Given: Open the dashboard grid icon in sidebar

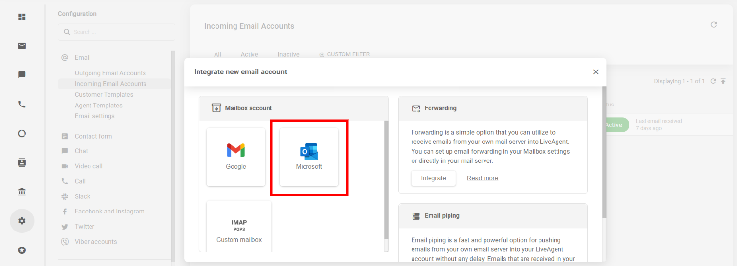Looking at the screenshot, I should click(x=22, y=17).
